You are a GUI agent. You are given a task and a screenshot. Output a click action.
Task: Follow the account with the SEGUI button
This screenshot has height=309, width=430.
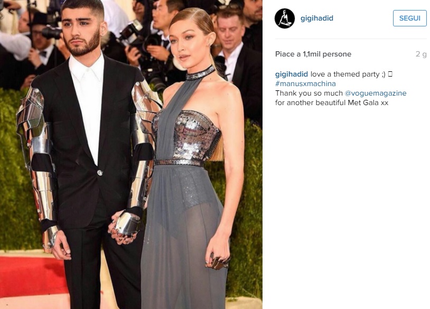410,18
